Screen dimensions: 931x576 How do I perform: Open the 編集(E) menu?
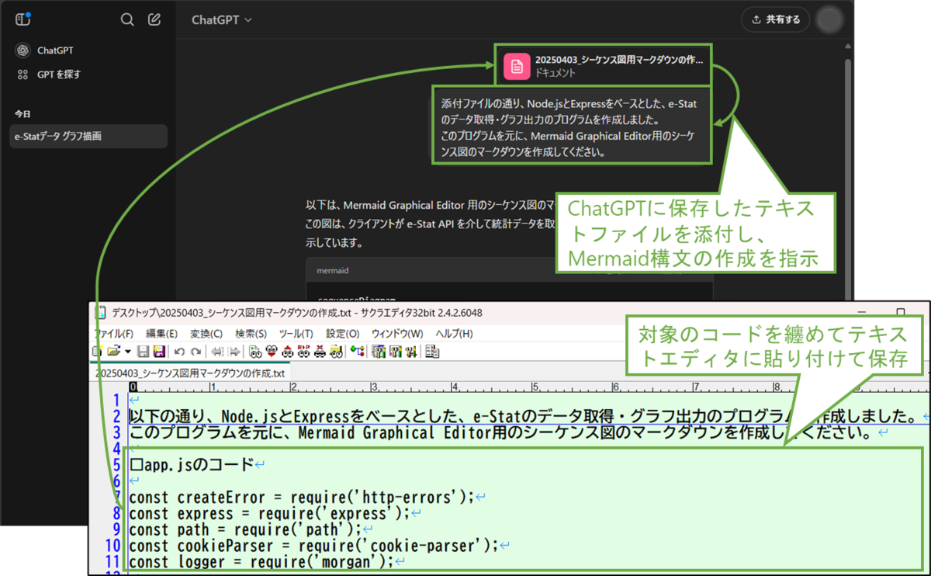coord(161,333)
